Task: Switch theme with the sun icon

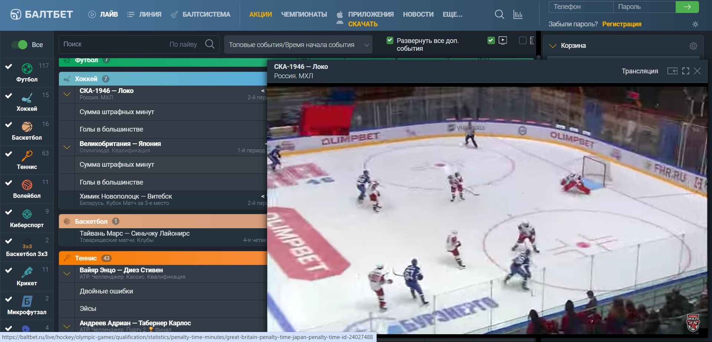Action: coord(695,24)
